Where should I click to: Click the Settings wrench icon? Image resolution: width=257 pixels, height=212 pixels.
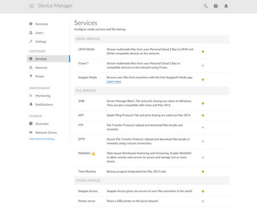[x=31, y=41]
